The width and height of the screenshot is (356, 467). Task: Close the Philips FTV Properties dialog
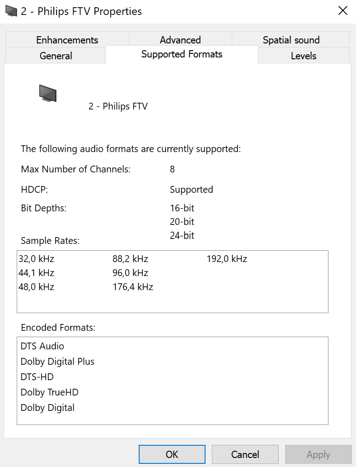click(x=343, y=11)
